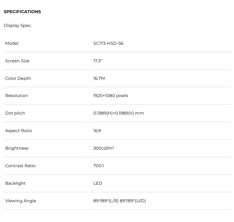This screenshot has height=222, width=234.
Task: Click the Brightness row label
Action: tap(17, 148)
